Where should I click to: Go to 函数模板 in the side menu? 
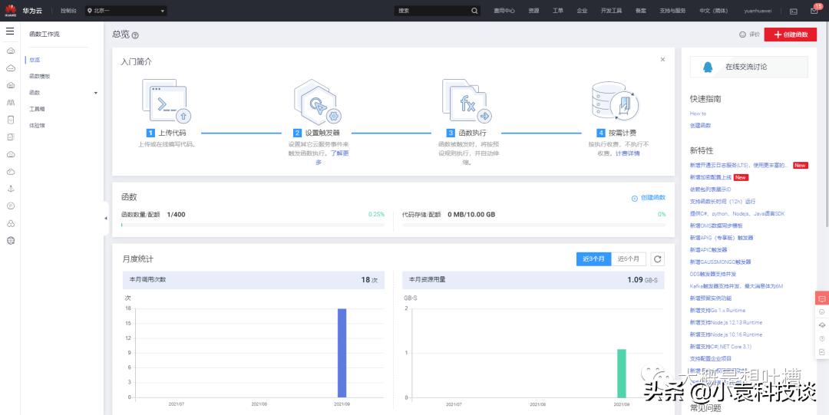point(40,76)
